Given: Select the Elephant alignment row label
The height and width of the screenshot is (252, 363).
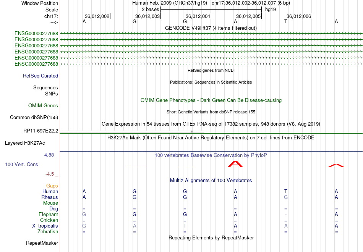Looking at the screenshot, I should pyautogui.click(x=49, y=214).
